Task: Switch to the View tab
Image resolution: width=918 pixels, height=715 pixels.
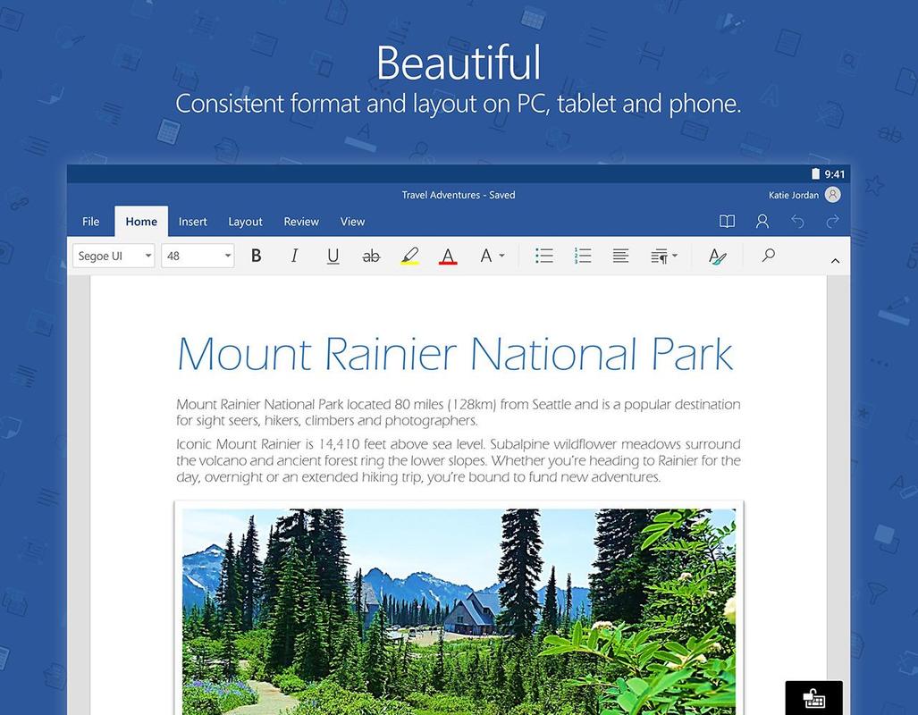Action: 352,222
